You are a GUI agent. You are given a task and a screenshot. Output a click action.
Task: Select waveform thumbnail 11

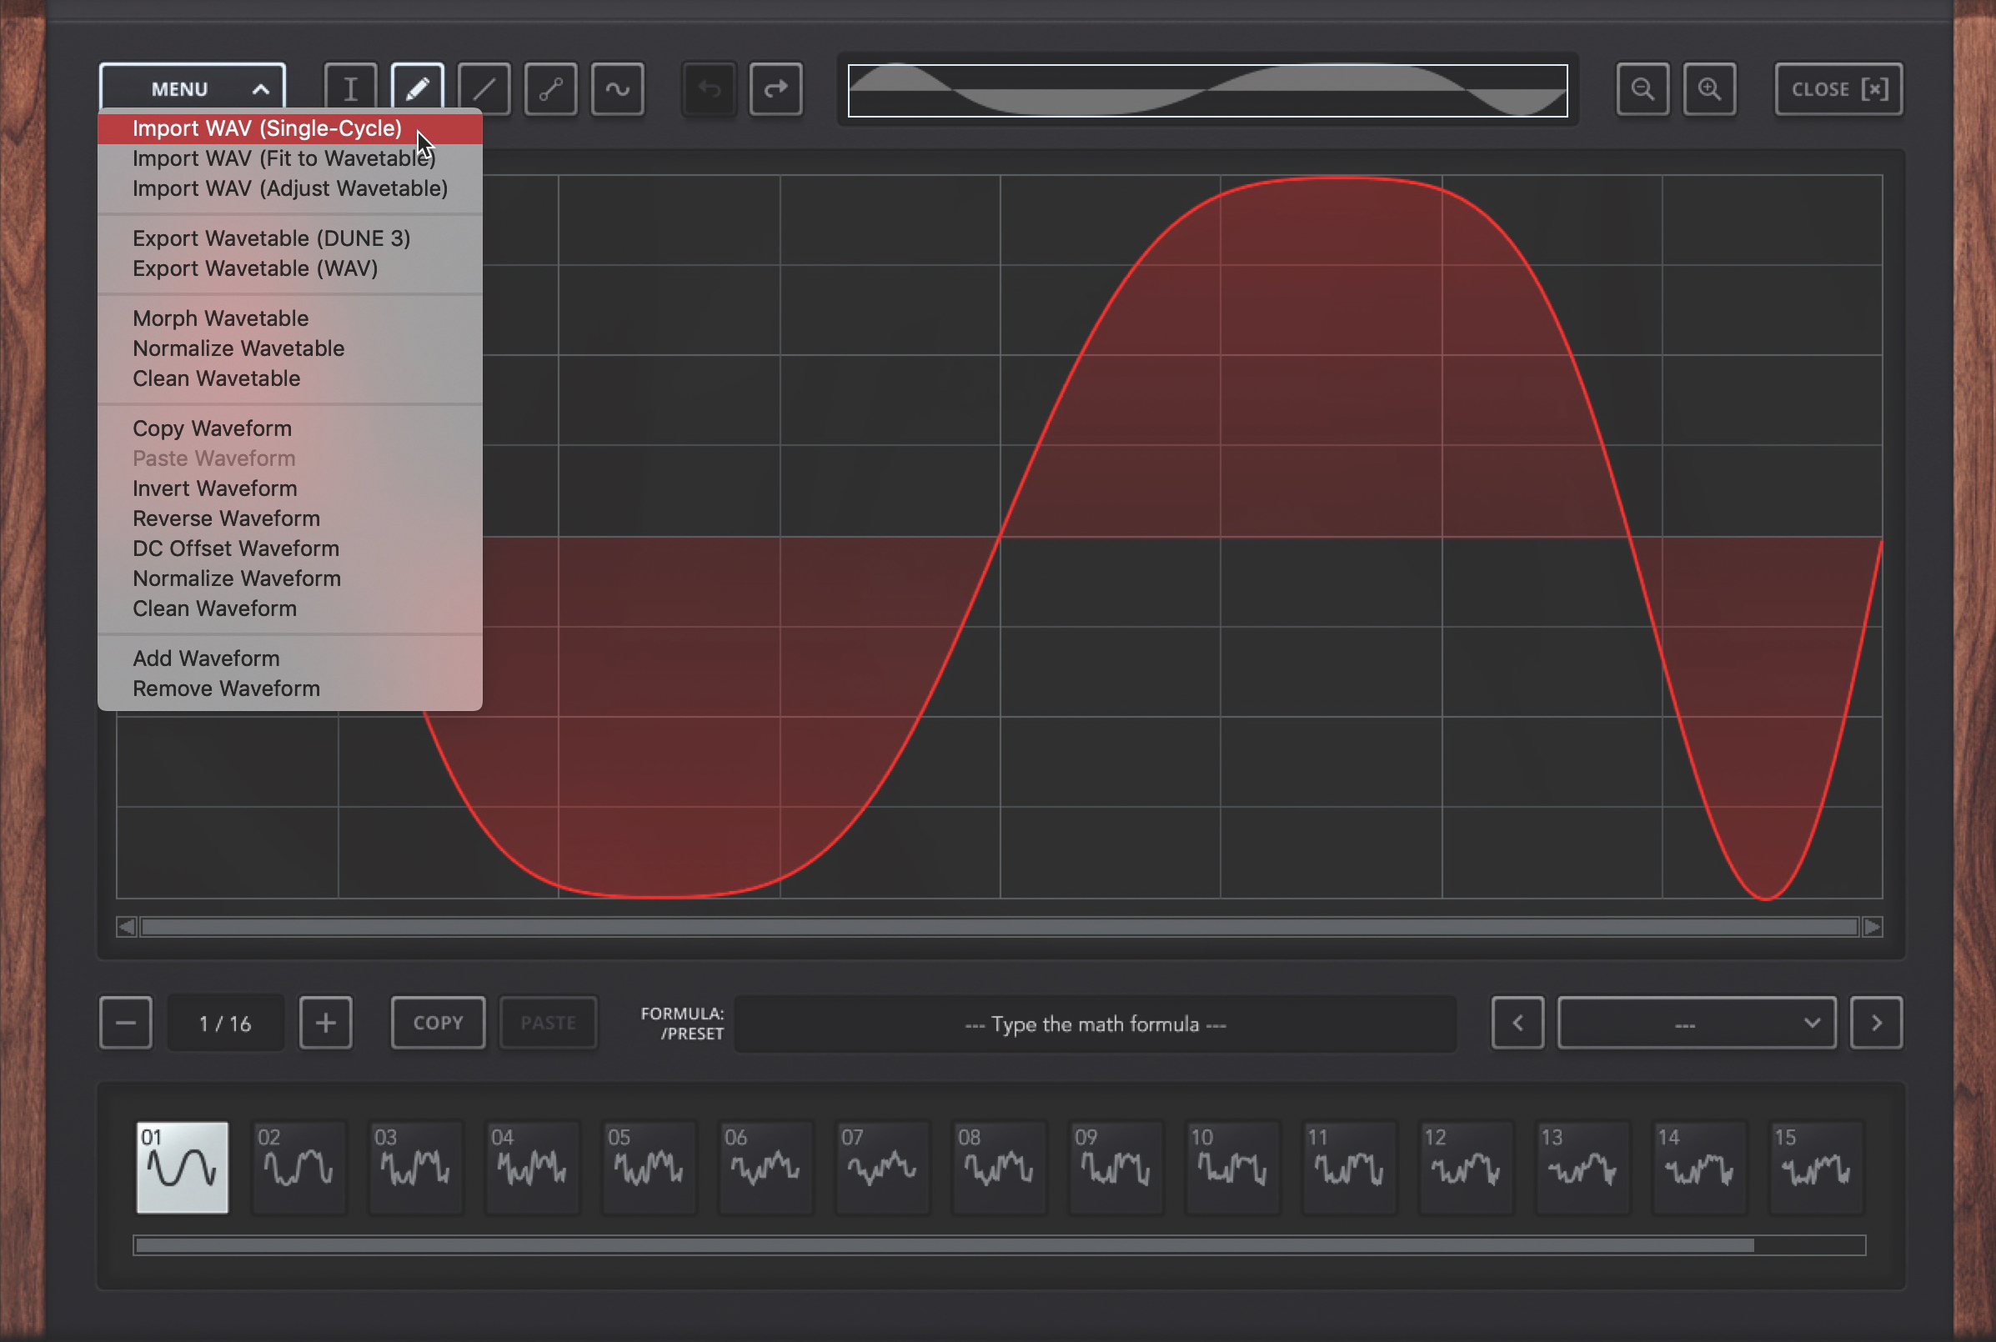(1349, 1168)
